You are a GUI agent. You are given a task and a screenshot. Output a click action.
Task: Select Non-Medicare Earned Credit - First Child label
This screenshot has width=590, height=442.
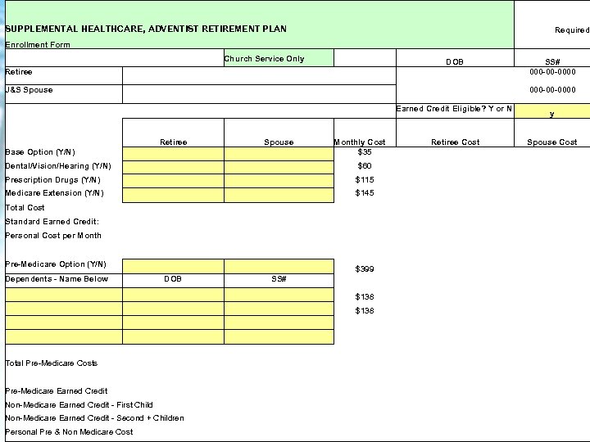[x=79, y=405]
